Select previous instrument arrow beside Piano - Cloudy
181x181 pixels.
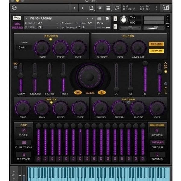[x=88, y=18]
